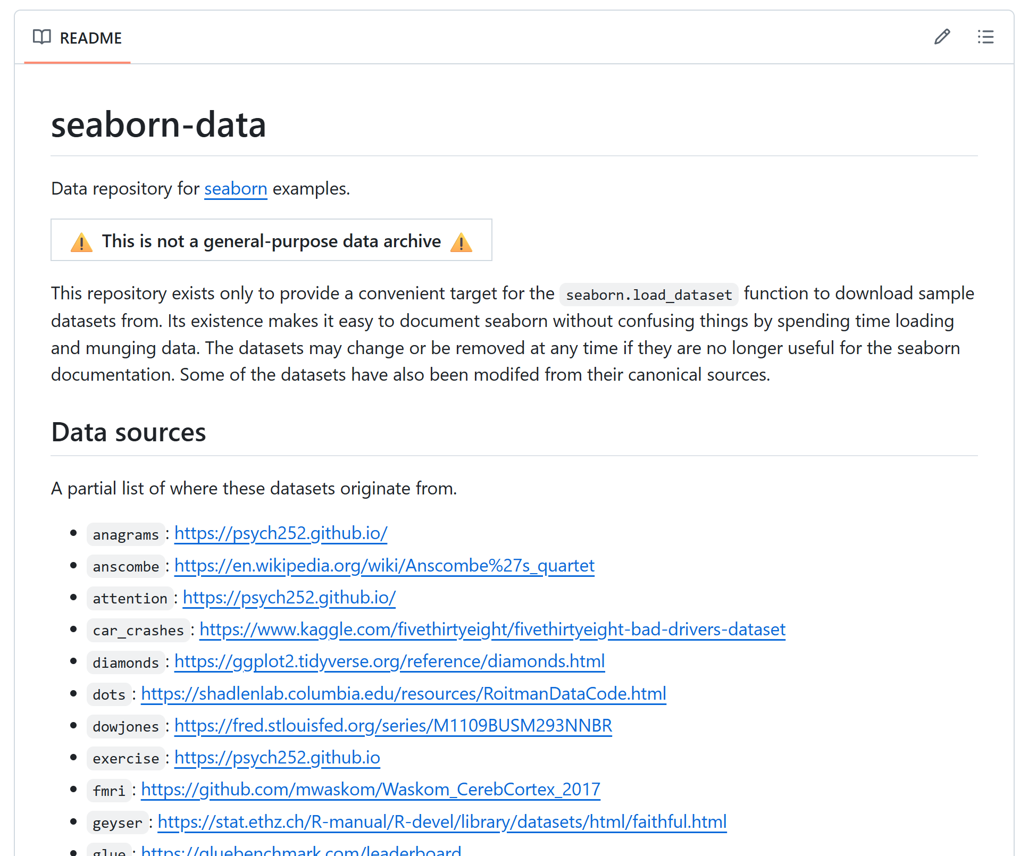Image resolution: width=1020 pixels, height=856 pixels.
Task: Open the shadlenlab RoitmanDataCode link
Action: (404, 694)
